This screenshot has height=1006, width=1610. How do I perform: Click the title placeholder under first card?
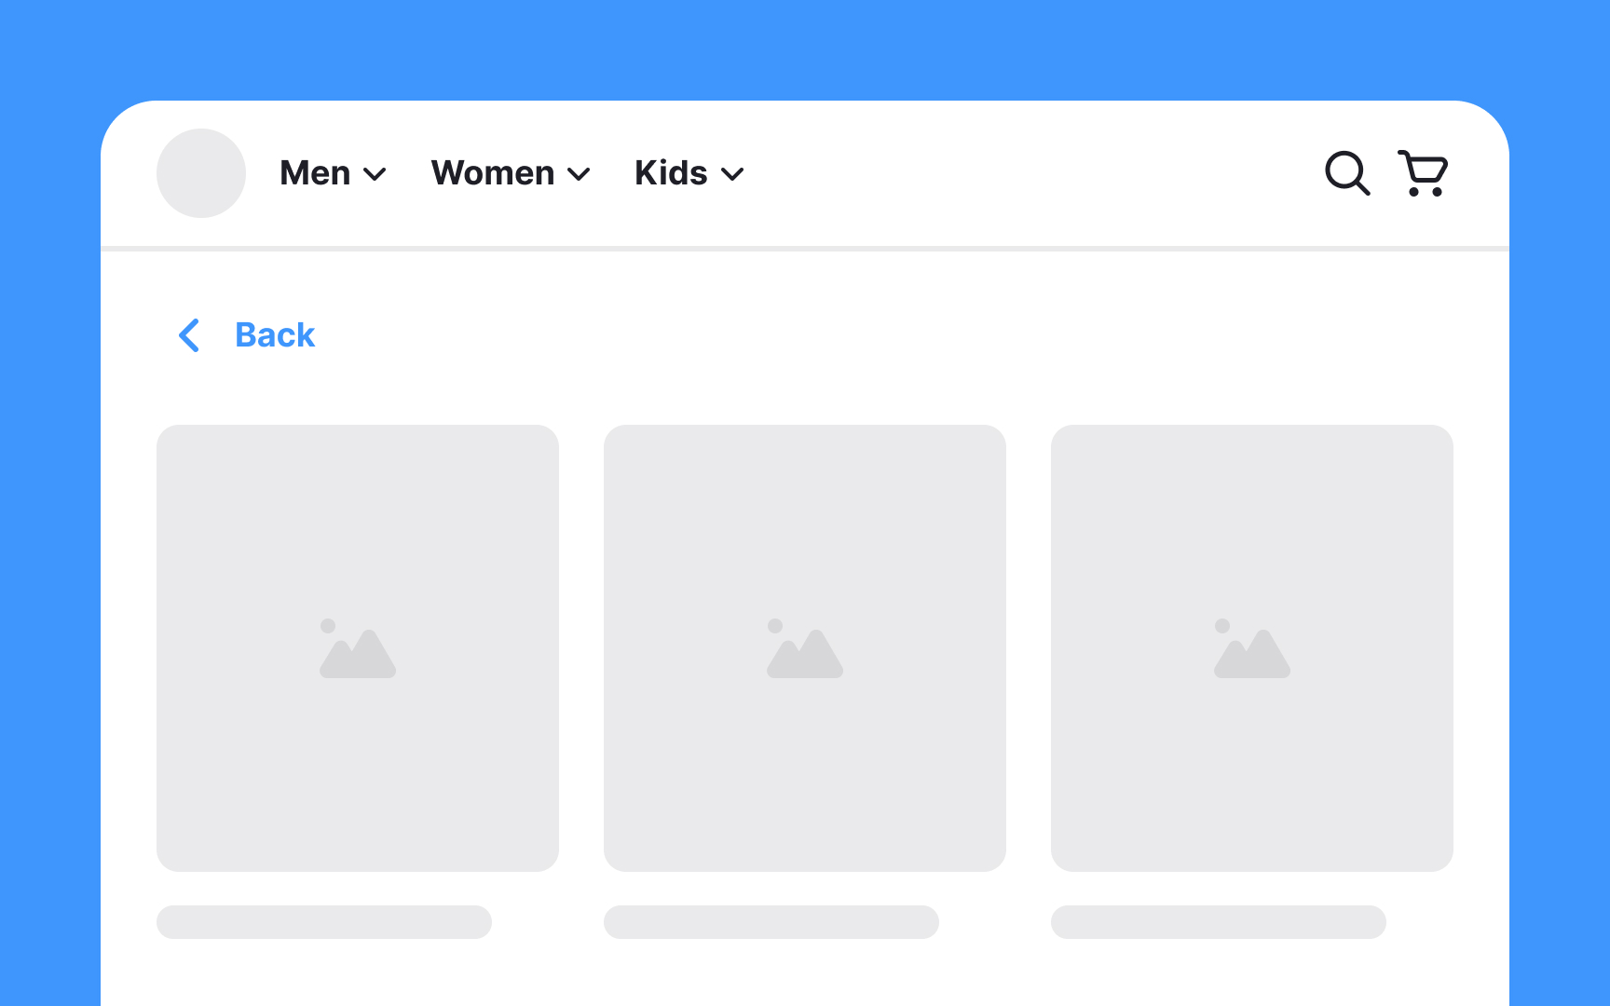pos(324,922)
